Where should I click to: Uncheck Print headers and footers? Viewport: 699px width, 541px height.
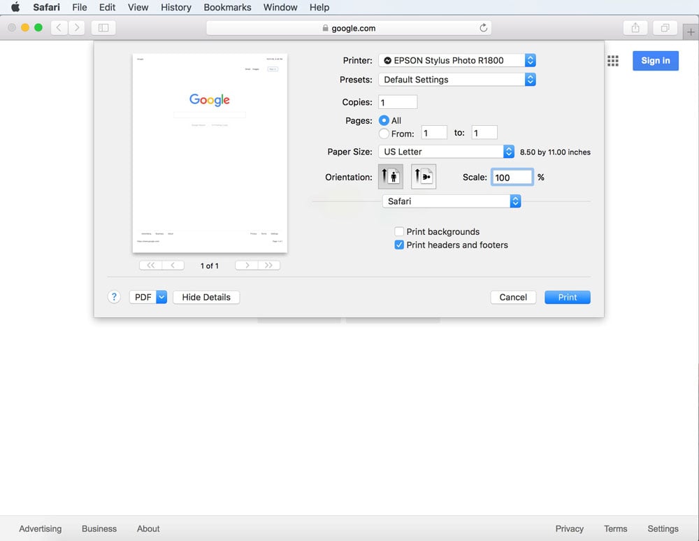(399, 245)
